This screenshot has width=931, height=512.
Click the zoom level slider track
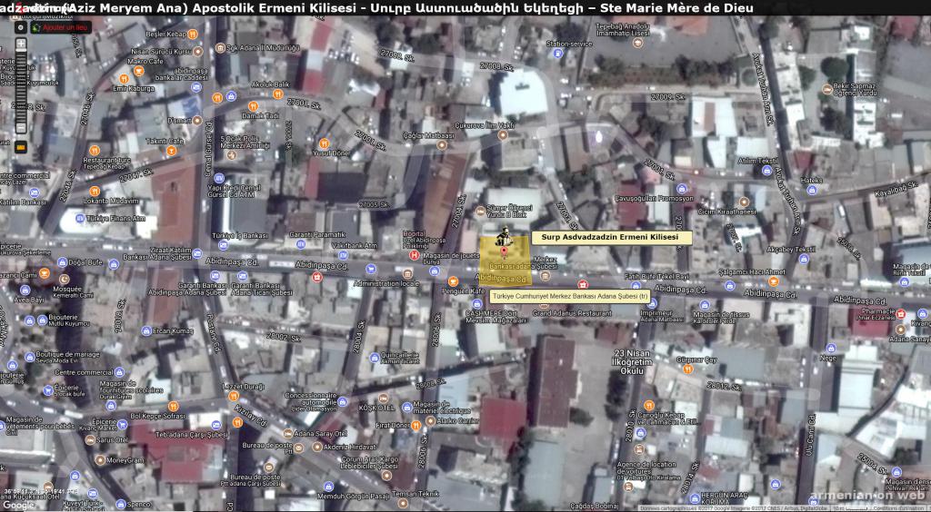[21, 85]
